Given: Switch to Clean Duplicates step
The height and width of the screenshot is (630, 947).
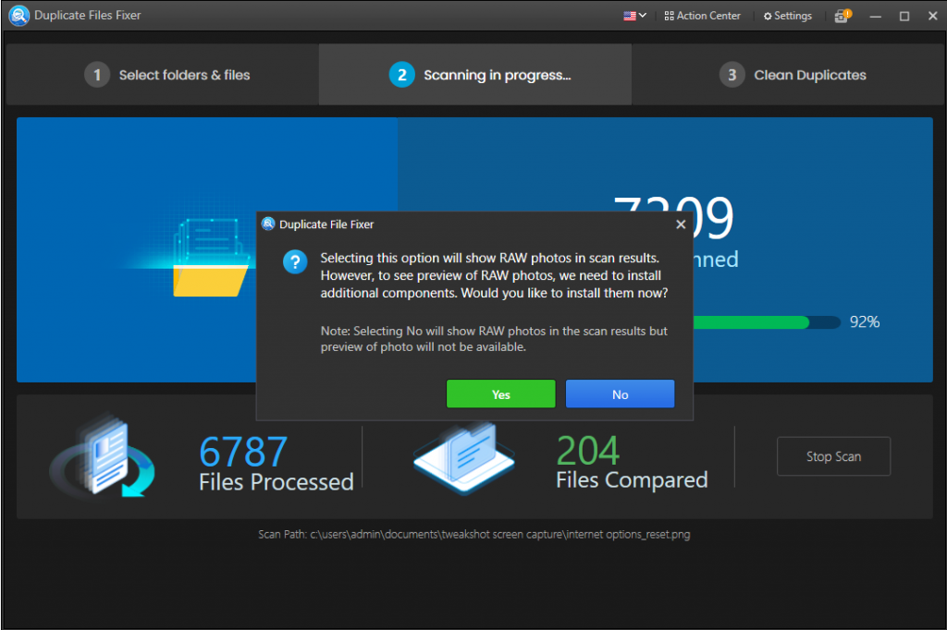Looking at the screenshot, I should 788,75.
